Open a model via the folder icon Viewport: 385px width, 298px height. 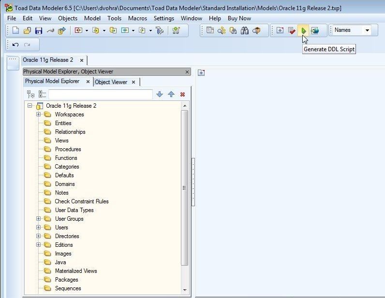pos(27,30)
